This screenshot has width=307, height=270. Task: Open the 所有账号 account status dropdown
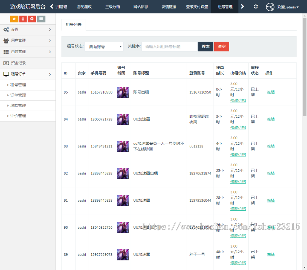104,46
